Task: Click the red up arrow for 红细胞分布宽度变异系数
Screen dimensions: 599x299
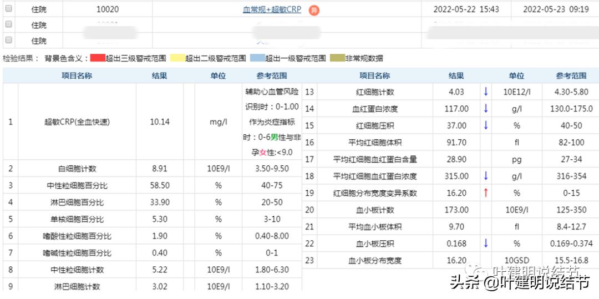Action: [485, 192]
